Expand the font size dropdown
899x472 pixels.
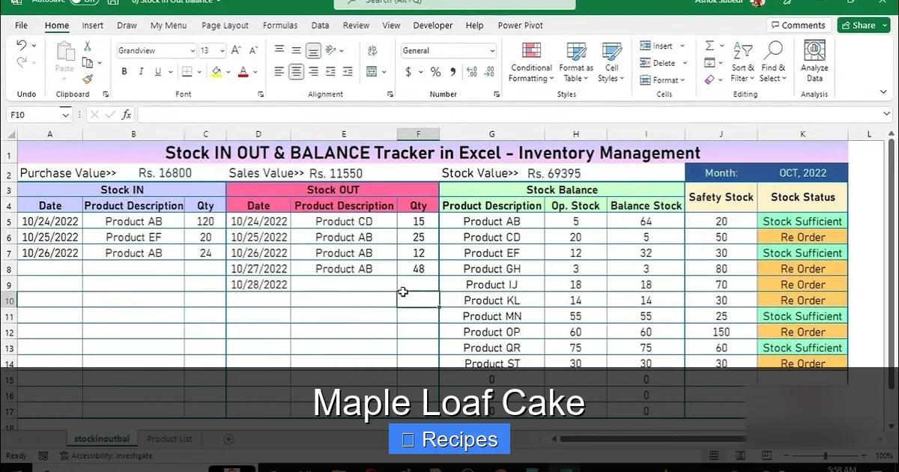(x=222, y=51)
